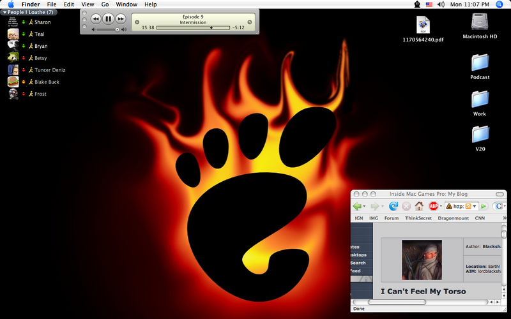Open the Window menu

126,4
